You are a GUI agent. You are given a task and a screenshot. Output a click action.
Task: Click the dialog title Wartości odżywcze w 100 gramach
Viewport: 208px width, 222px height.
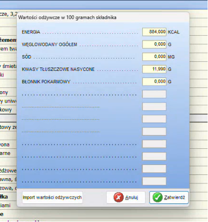[x=67, y=18]
